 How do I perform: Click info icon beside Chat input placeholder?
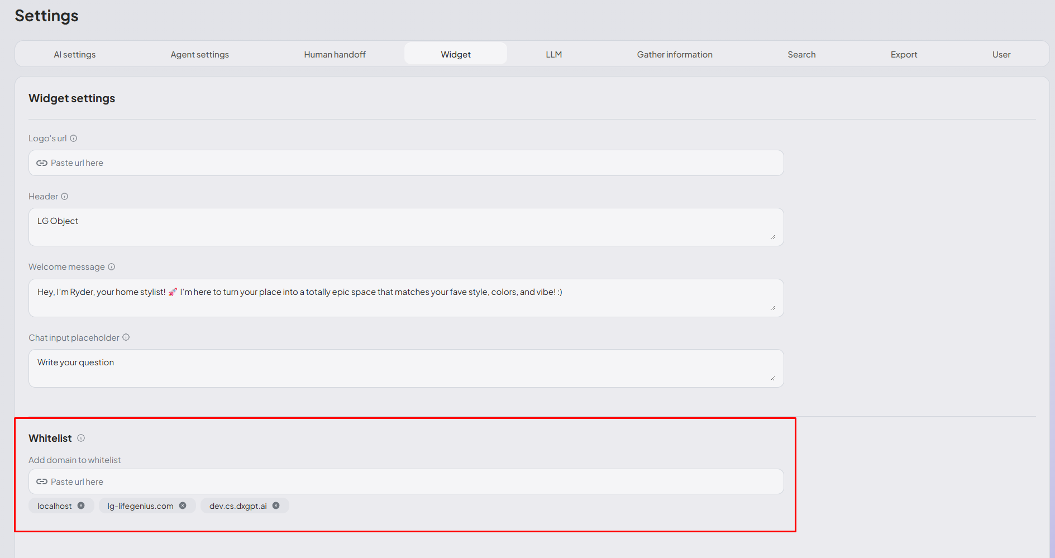point(126,337)
